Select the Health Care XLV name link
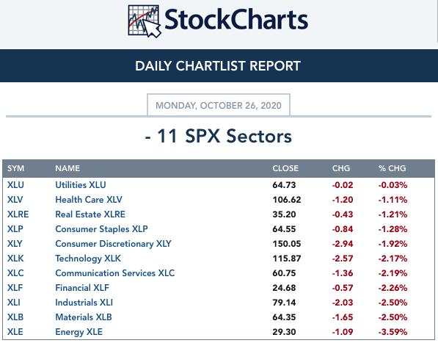 click(x=89, y=200)
